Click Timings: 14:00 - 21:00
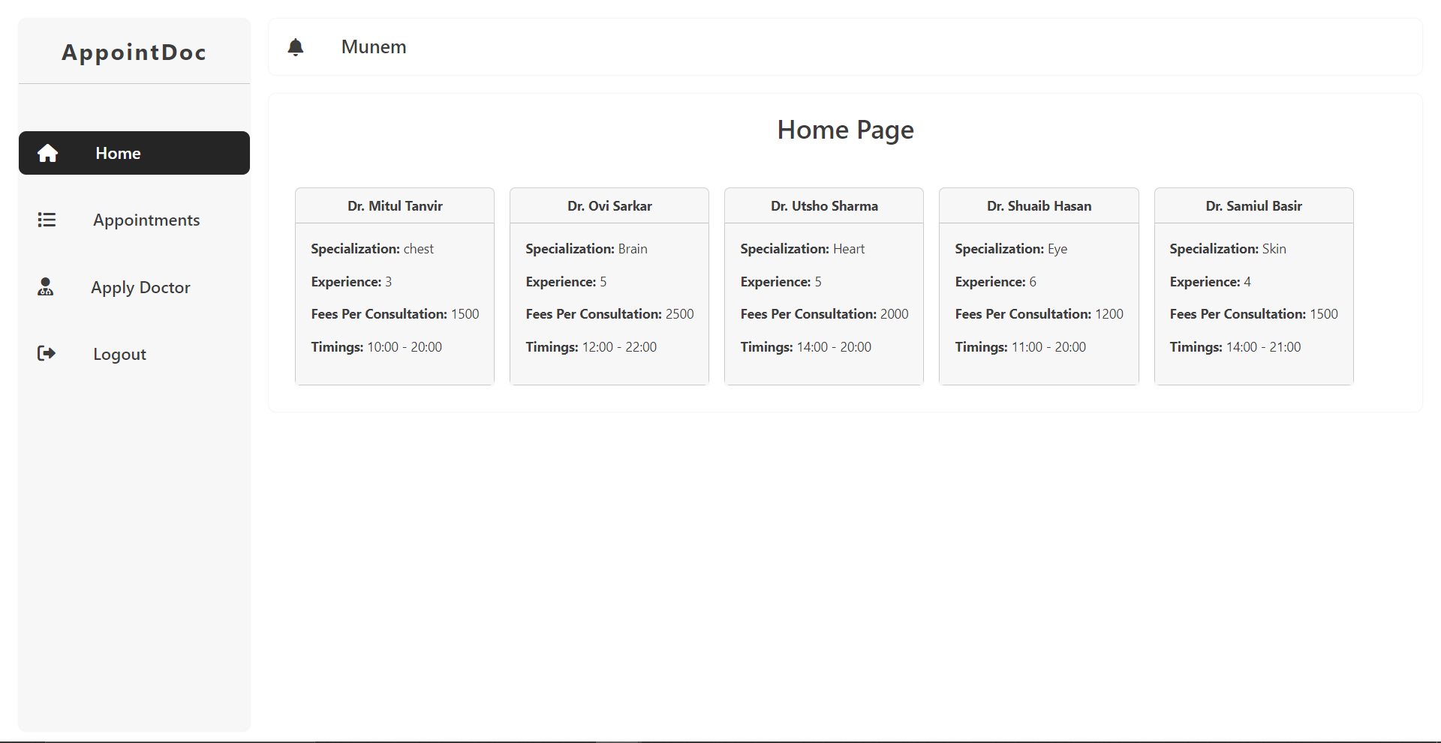 pyautogui.click(x=1235, y=347)
